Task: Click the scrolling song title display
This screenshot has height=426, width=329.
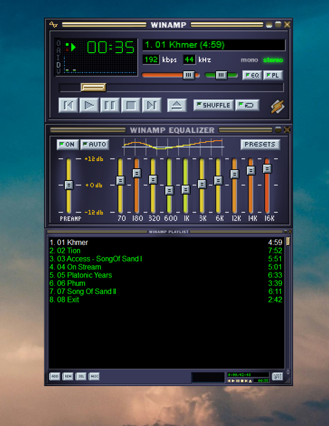Action: pyautogui.click(x=214, y=45)
